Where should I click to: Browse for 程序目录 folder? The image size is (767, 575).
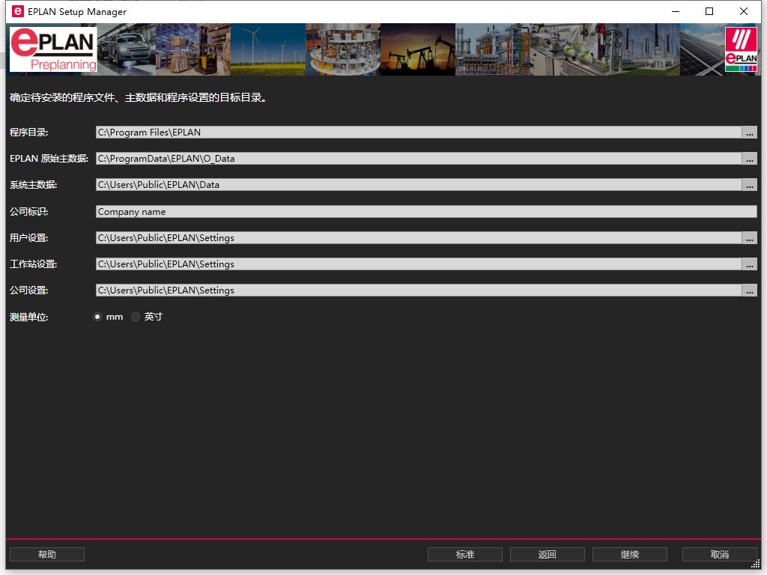tap(749, 133)
